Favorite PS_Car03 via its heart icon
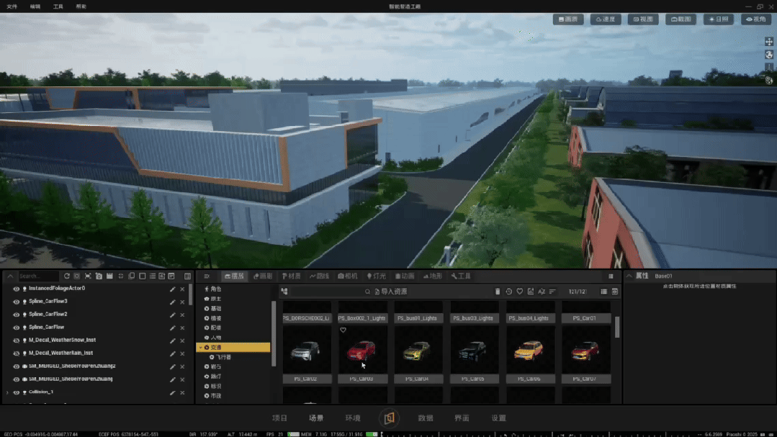 click(343, 330)
